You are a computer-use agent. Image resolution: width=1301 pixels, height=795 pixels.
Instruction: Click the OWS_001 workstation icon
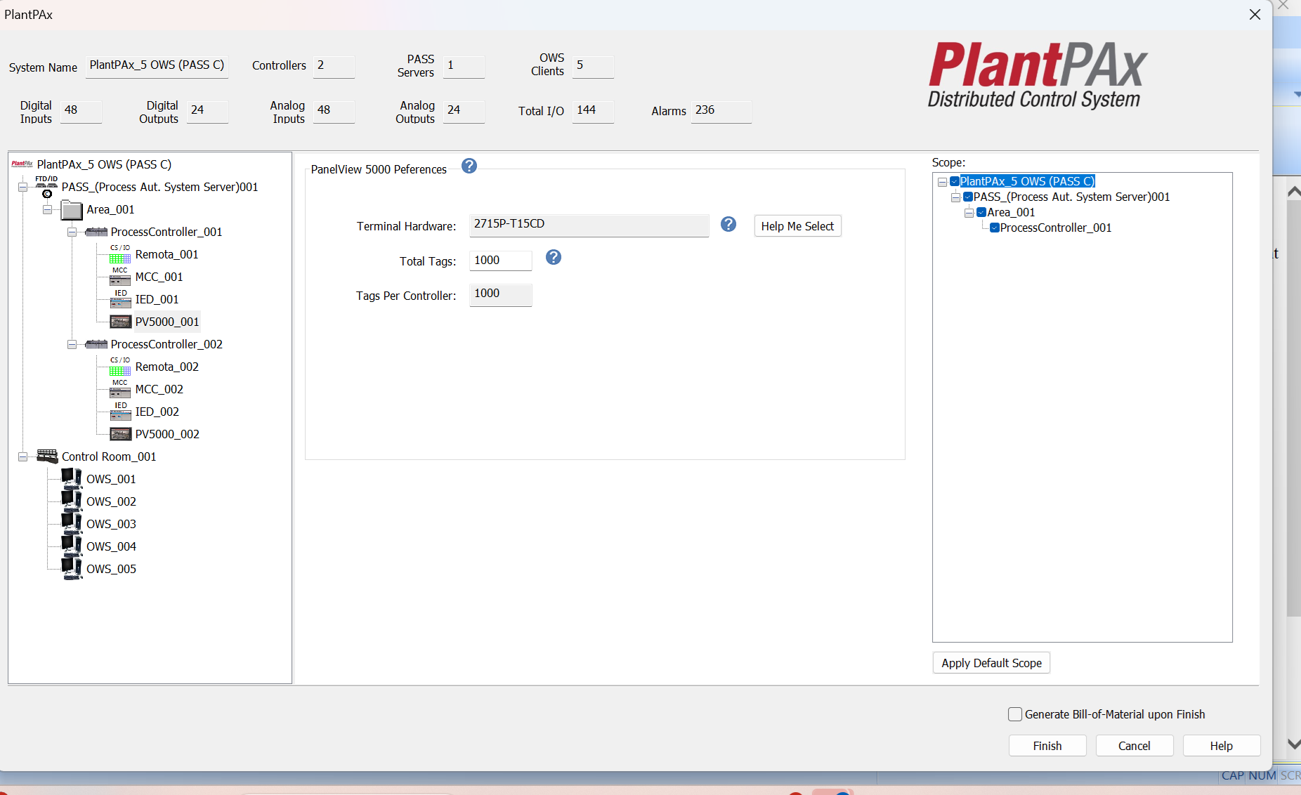click(72, 478)
